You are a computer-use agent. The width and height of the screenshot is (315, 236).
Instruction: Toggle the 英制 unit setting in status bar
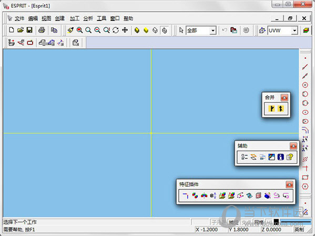(x=299, y=230)
